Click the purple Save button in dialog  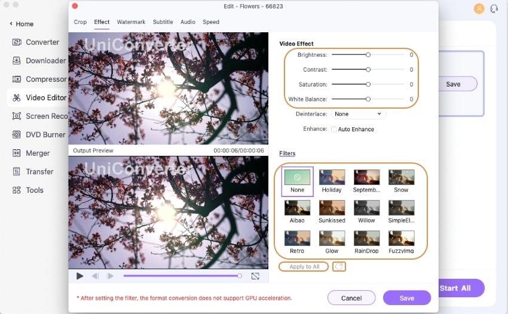(407, 298)
